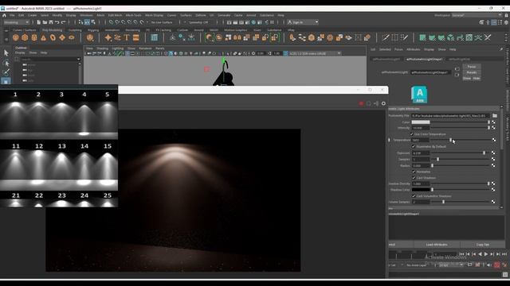This screenshot has height=286, width=510.
Task: Open the ACES color space dropdown
Action: tap(315, 53)
